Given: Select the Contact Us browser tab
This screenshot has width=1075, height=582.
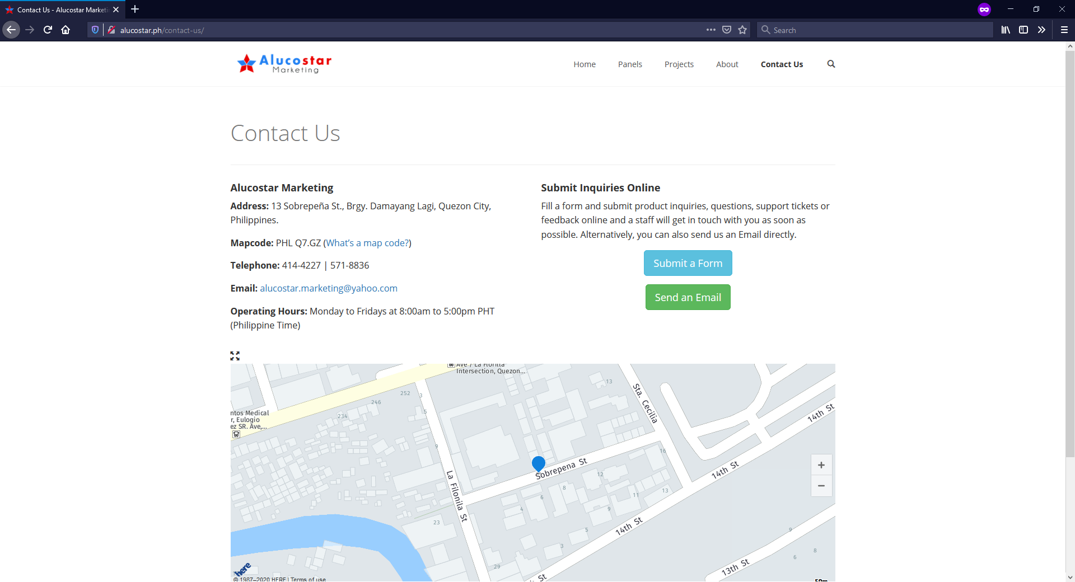Looking at the screenshot, I should 63,10.
